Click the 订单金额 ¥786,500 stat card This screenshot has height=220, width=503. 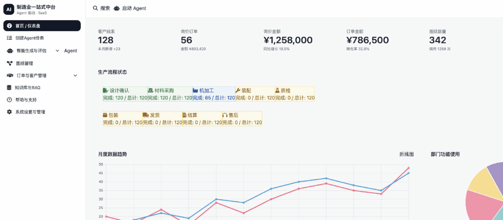pos(367,40)
